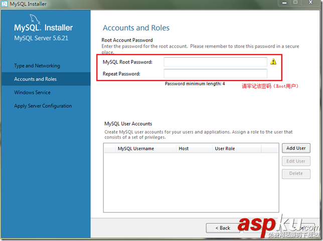The height and width of the screenshot is (241, 323).
Task: Click the MySQL User Accounts heading
Action: pos(128,124)
